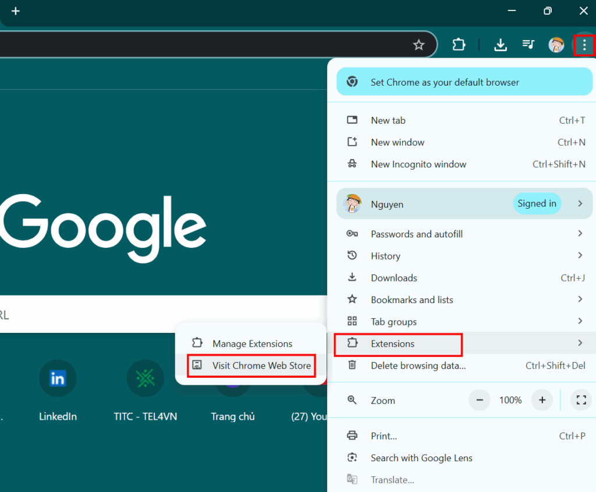Open a new tab with the plus button
596x492 pixels.
[x=16, y=11]
